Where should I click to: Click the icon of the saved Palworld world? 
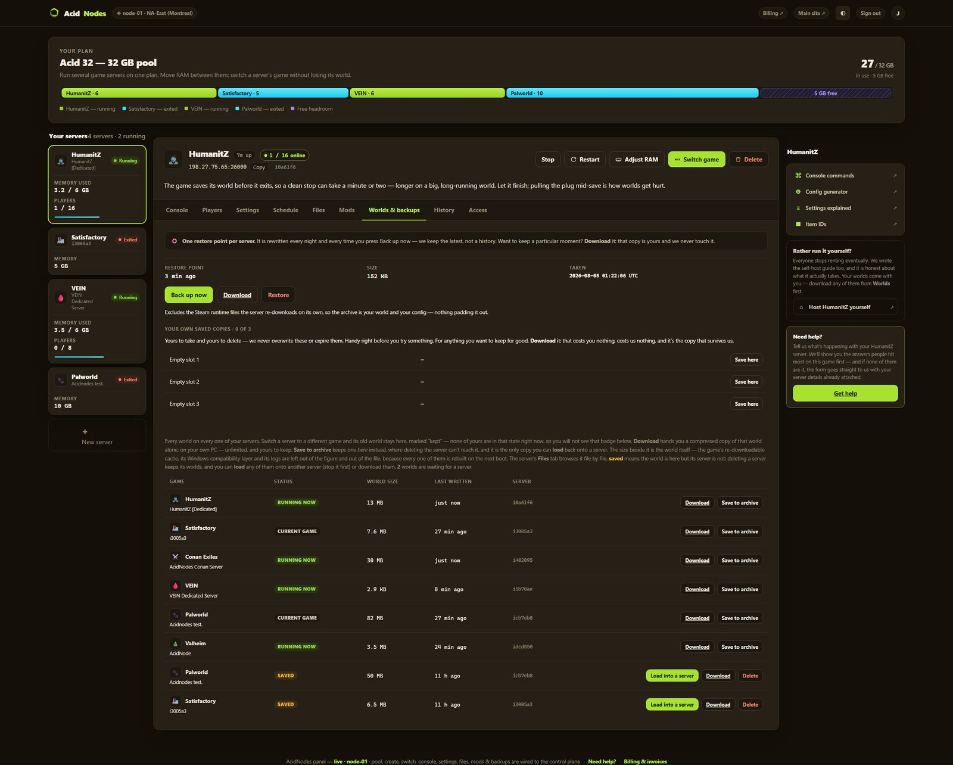coord(175,672)
